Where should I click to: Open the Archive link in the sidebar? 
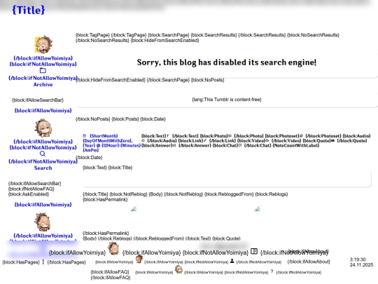tap(43, 85)
